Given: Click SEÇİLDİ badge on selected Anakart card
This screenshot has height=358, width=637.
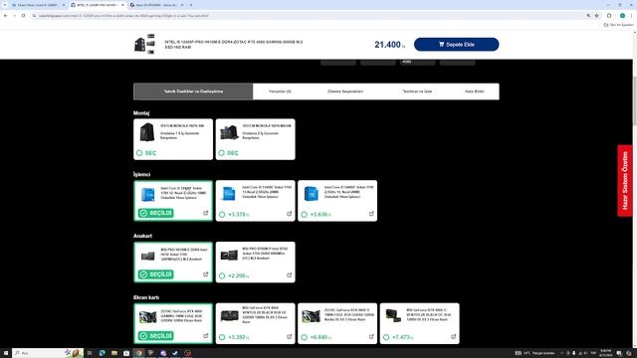Looking at the screenshot, I should click(x=155, y=274).
